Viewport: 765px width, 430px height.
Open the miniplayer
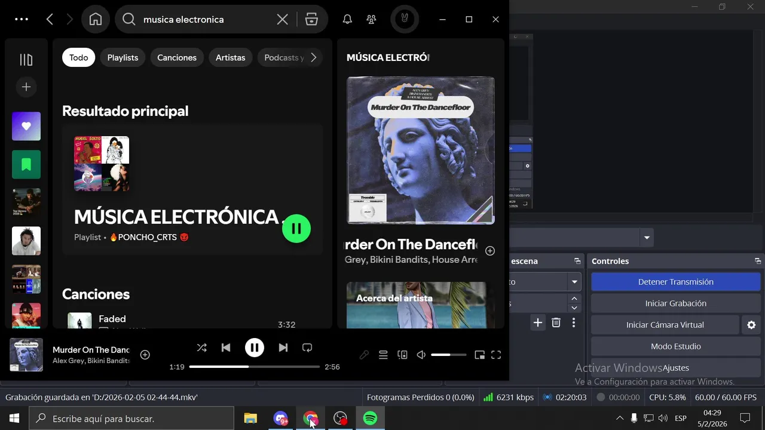point(479,355)
